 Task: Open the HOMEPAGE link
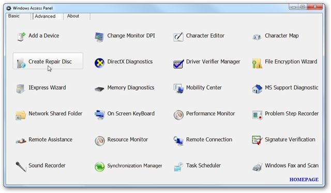(304, 180)
